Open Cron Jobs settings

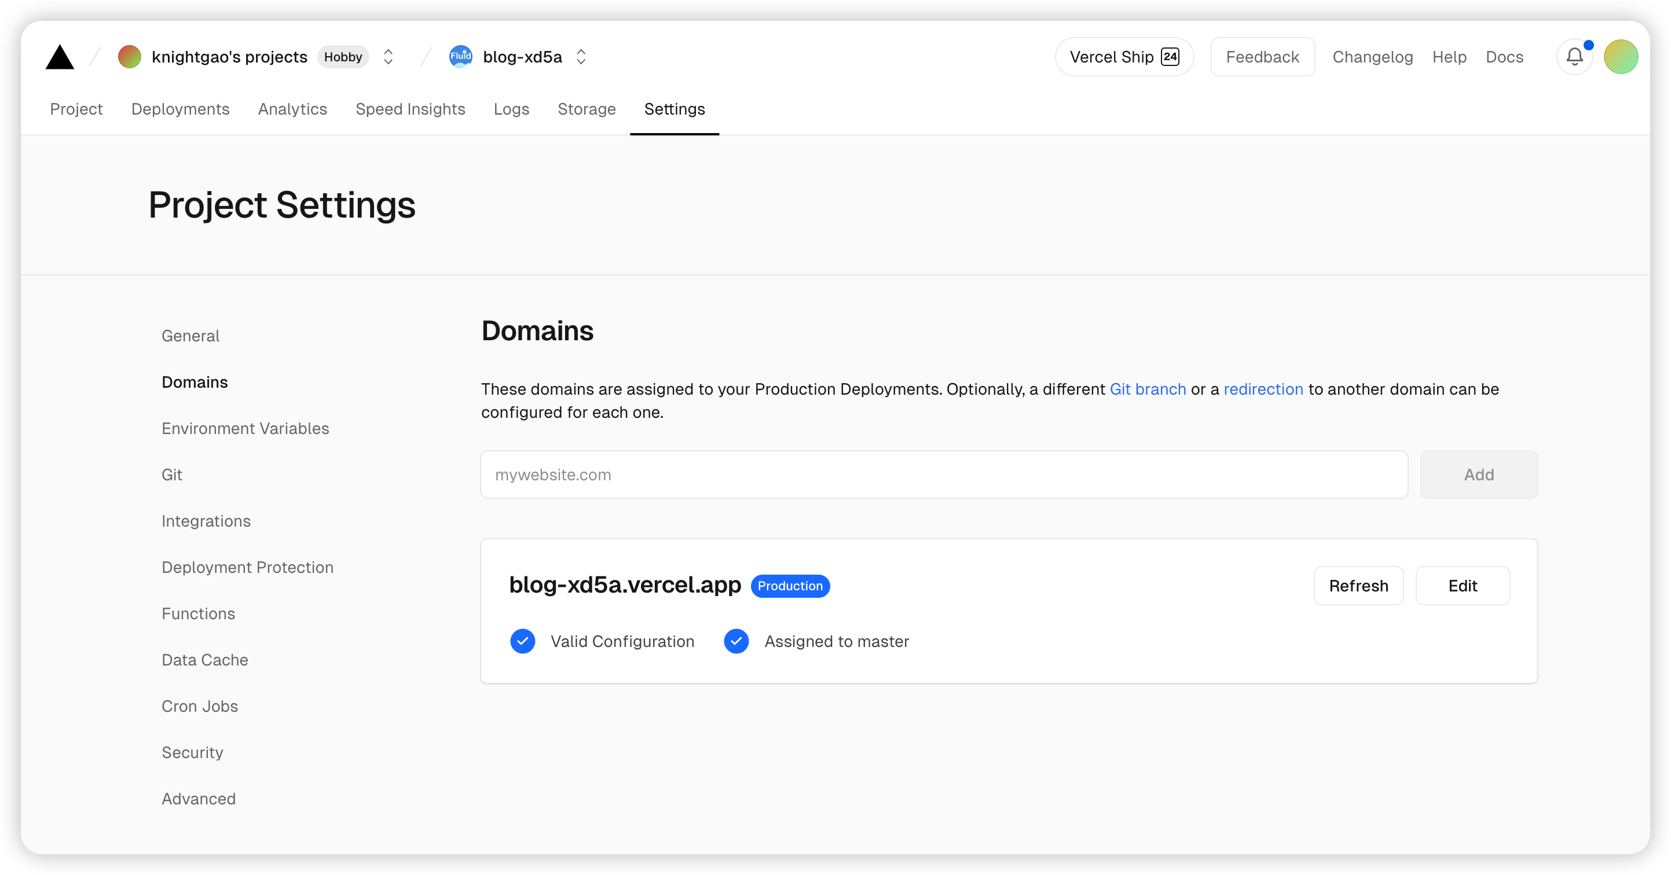pyautogui.click(x=200, y=706)
